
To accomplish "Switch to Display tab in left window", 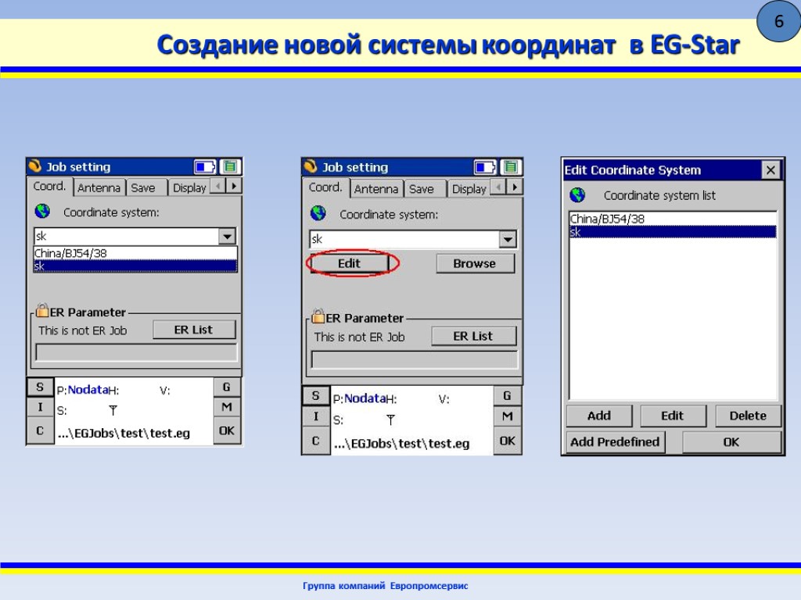I will click(189, 187).
